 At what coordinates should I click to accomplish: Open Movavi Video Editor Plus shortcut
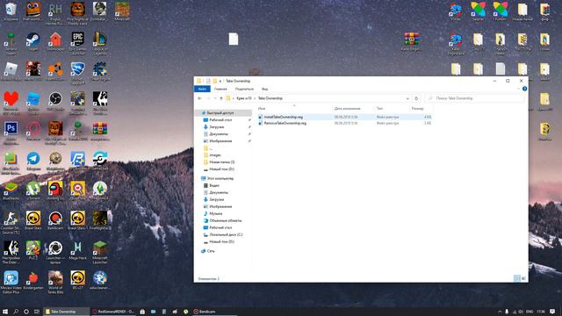click(11, 283)
